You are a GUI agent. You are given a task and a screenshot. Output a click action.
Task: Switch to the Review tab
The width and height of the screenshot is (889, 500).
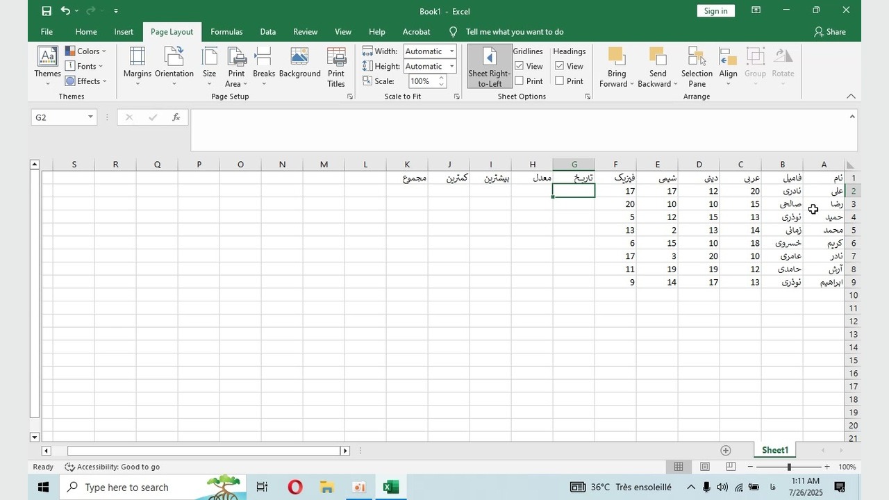pos(306,32)
